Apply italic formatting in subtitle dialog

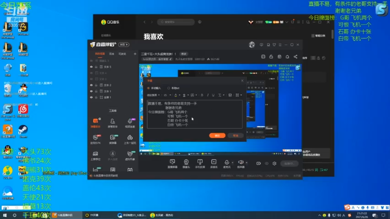[208, 95]
